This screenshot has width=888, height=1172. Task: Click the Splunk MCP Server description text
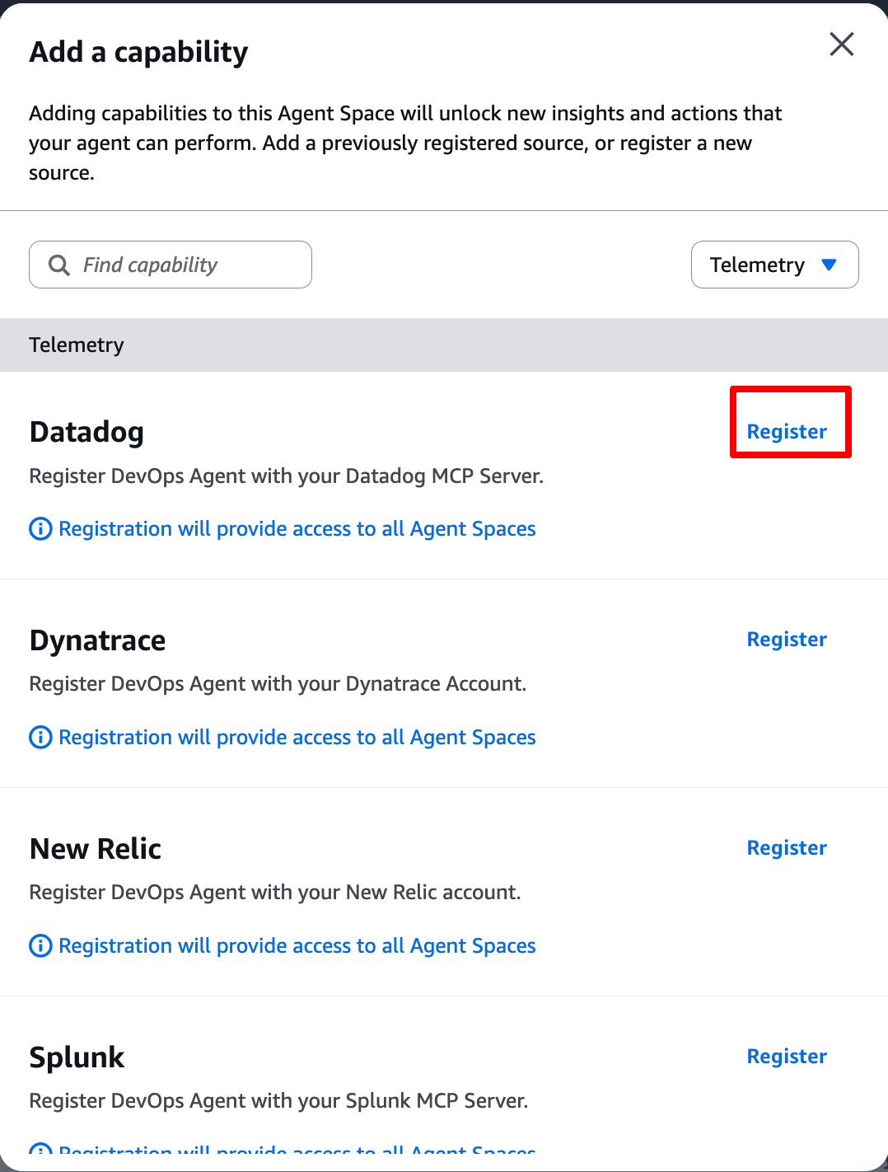coord(278,1100)
